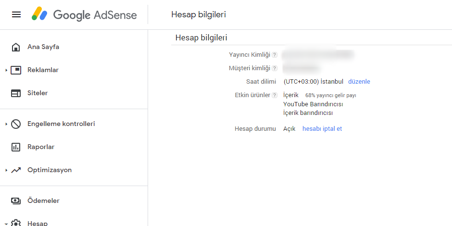The width and height of the screenshot is (452, 226).
Task: Click the Ödemeler payments icon
Action: coord(16,201)
